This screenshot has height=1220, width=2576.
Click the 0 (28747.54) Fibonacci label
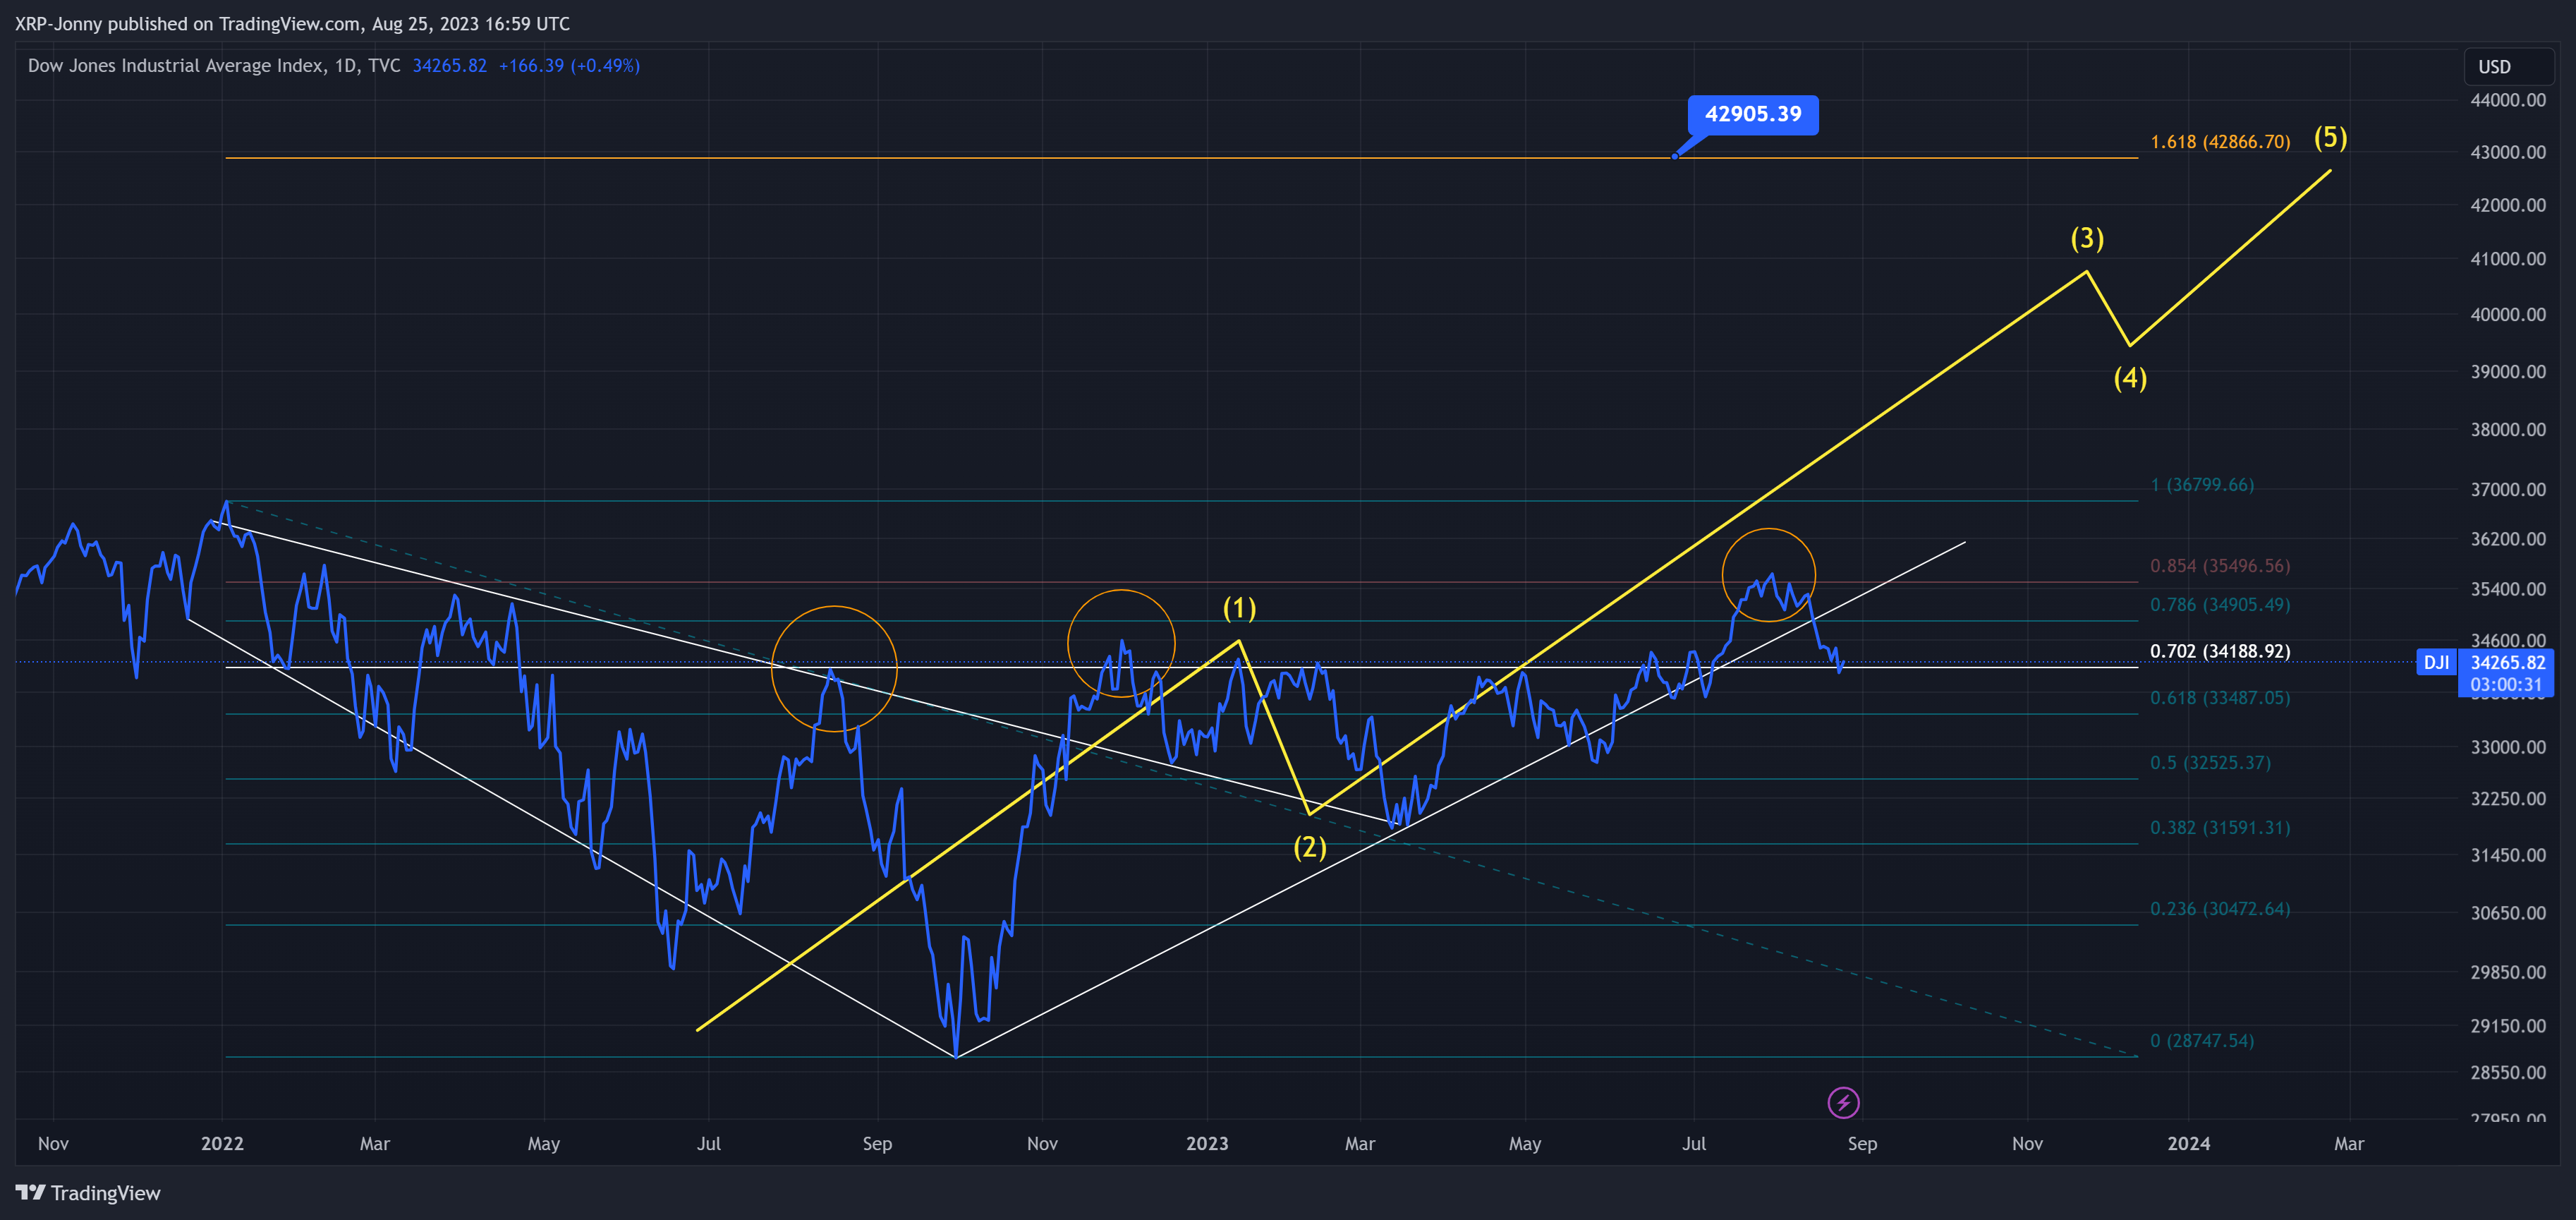point(2202,1041)
